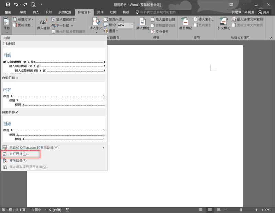
Task: Open the 版面配置 ribbon tab
Action: 65,12
